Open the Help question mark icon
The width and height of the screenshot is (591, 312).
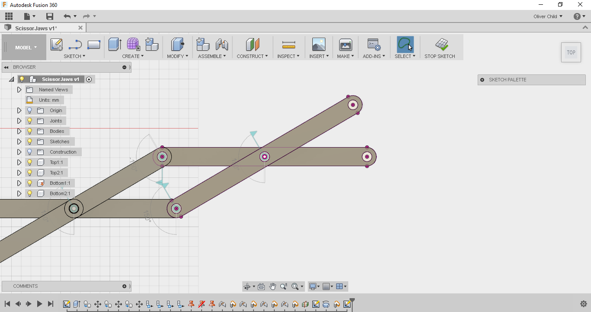pyautogui.click(x=577, y=16)
